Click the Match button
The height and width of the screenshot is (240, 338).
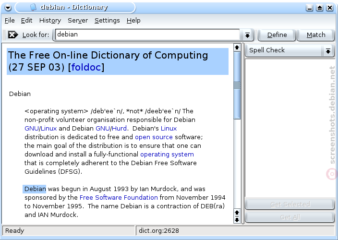pos(316,35)
